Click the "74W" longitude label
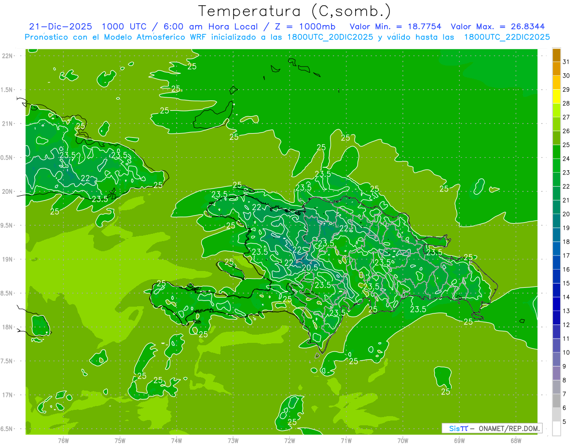 (x=177, y=440)
